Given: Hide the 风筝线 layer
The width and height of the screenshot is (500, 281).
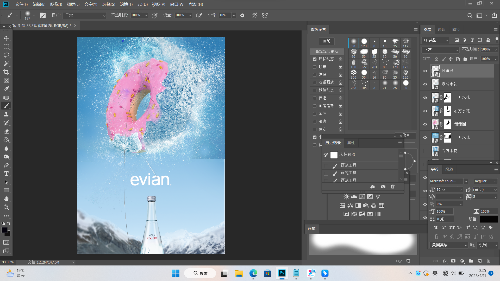Looking at the screenshot, I should (x=425, y=71).
